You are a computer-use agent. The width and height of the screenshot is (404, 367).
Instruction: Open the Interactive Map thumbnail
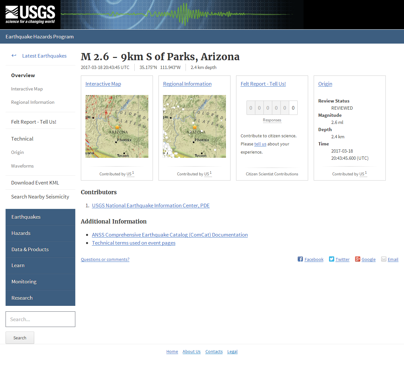click(x=116, y=127)
